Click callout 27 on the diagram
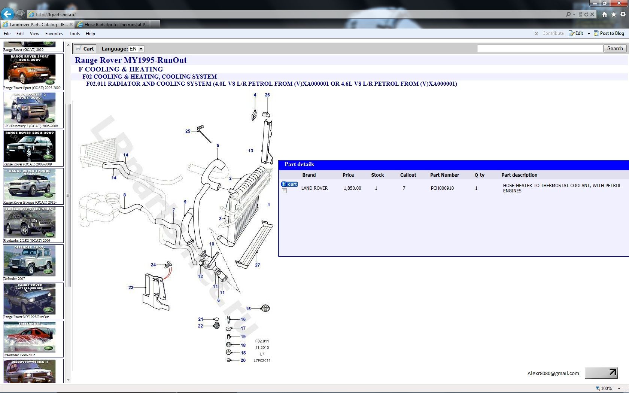The height and width of the screenshot is (393, 629). click(x=258, y=265)
